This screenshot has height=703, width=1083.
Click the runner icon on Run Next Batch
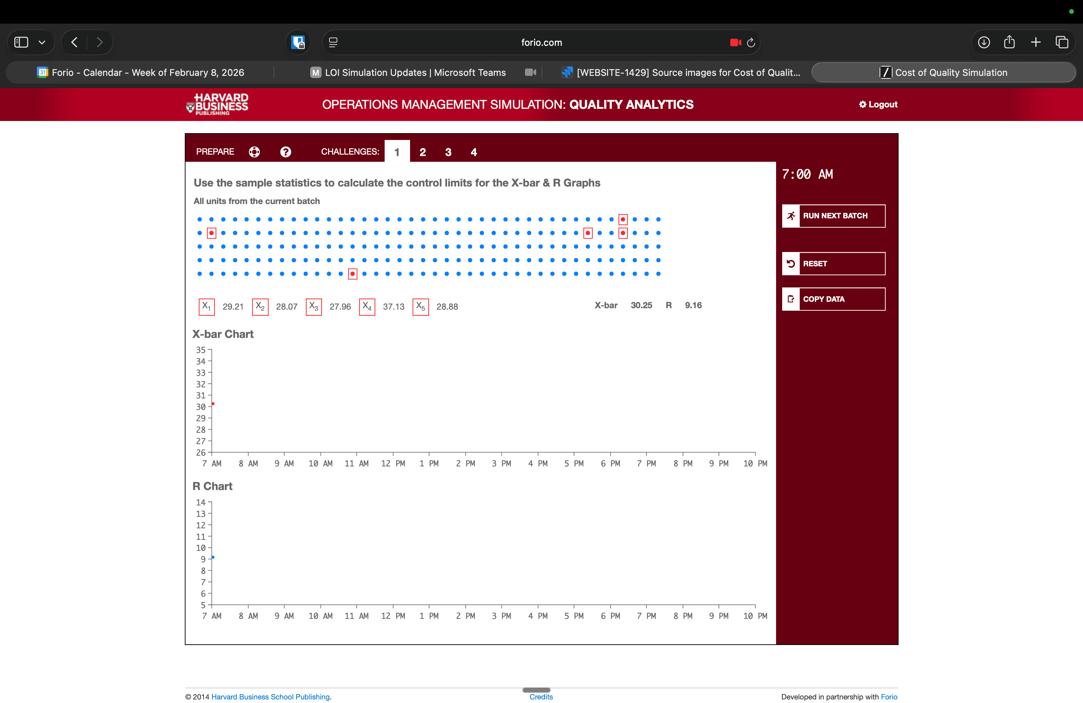[791, 216]
